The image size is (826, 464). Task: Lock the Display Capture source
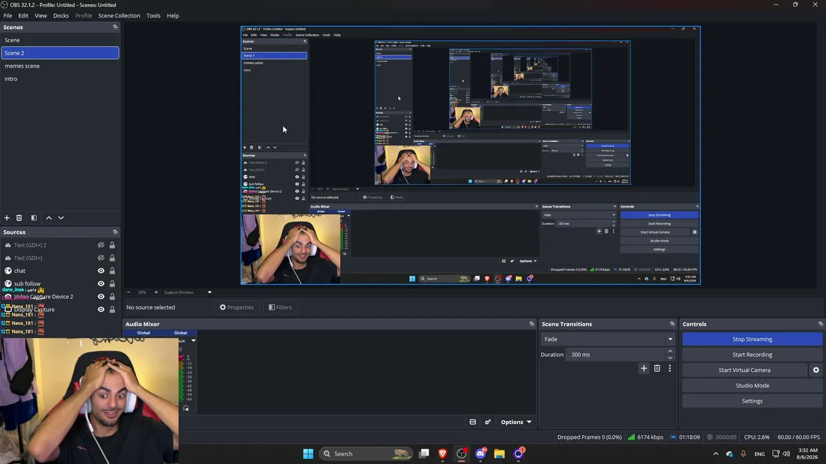[x=112, y=309]
